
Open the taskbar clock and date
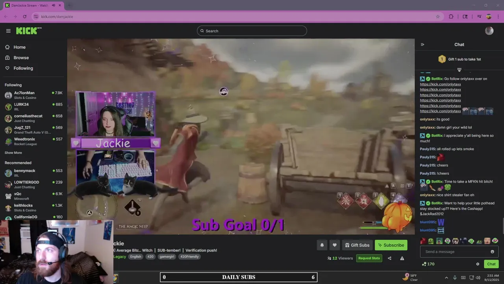(493, 278)
